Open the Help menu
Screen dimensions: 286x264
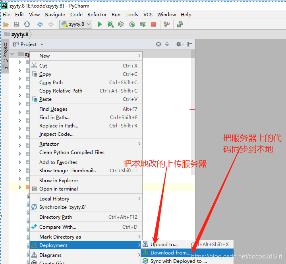[x=186, y=15]
